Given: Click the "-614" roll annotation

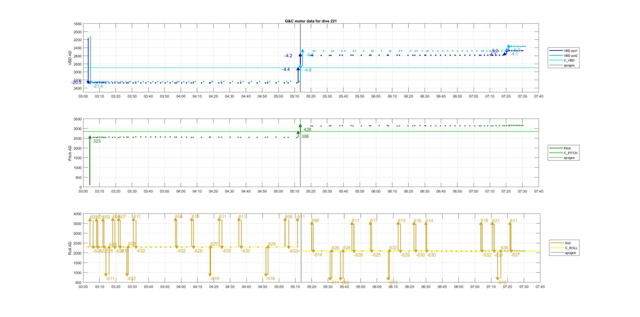Looking at the screenshot, I should (318, 255).
